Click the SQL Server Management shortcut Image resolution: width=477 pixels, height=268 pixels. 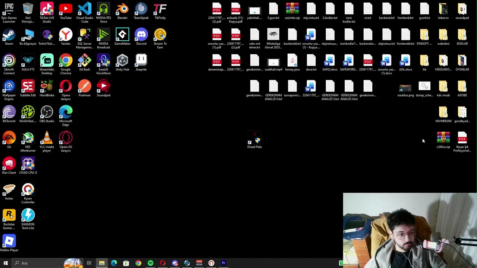[x=85, y=39]
